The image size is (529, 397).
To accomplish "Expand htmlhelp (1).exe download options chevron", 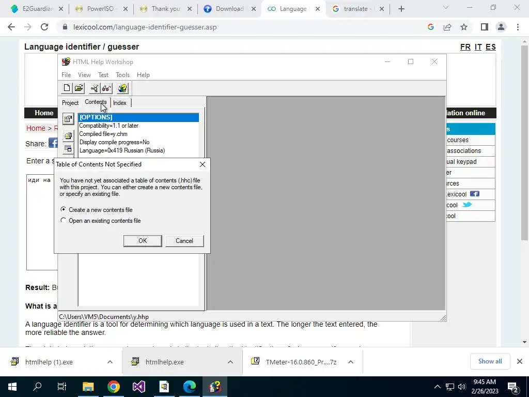I will pyautogui.click(x=110, y=362).
